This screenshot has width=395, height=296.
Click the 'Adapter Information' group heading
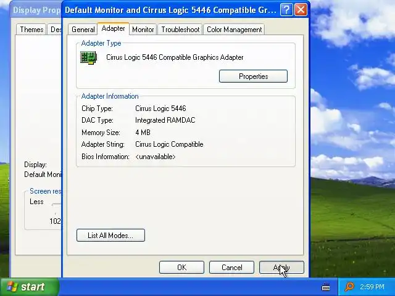click(110, 96)
